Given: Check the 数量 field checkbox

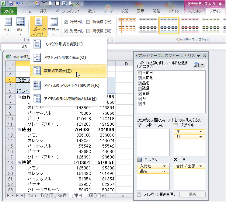Looking at the screenshot, I should (x=140, y=88).
